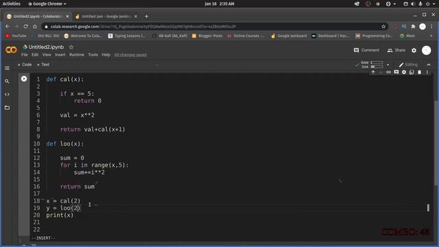Open the View menu

pyautogui.click(x=47, y=55)
